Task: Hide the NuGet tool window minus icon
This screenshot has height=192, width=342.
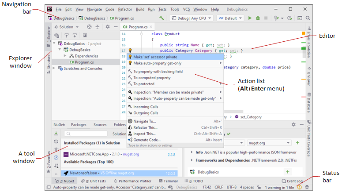Action: pos(302,124)
